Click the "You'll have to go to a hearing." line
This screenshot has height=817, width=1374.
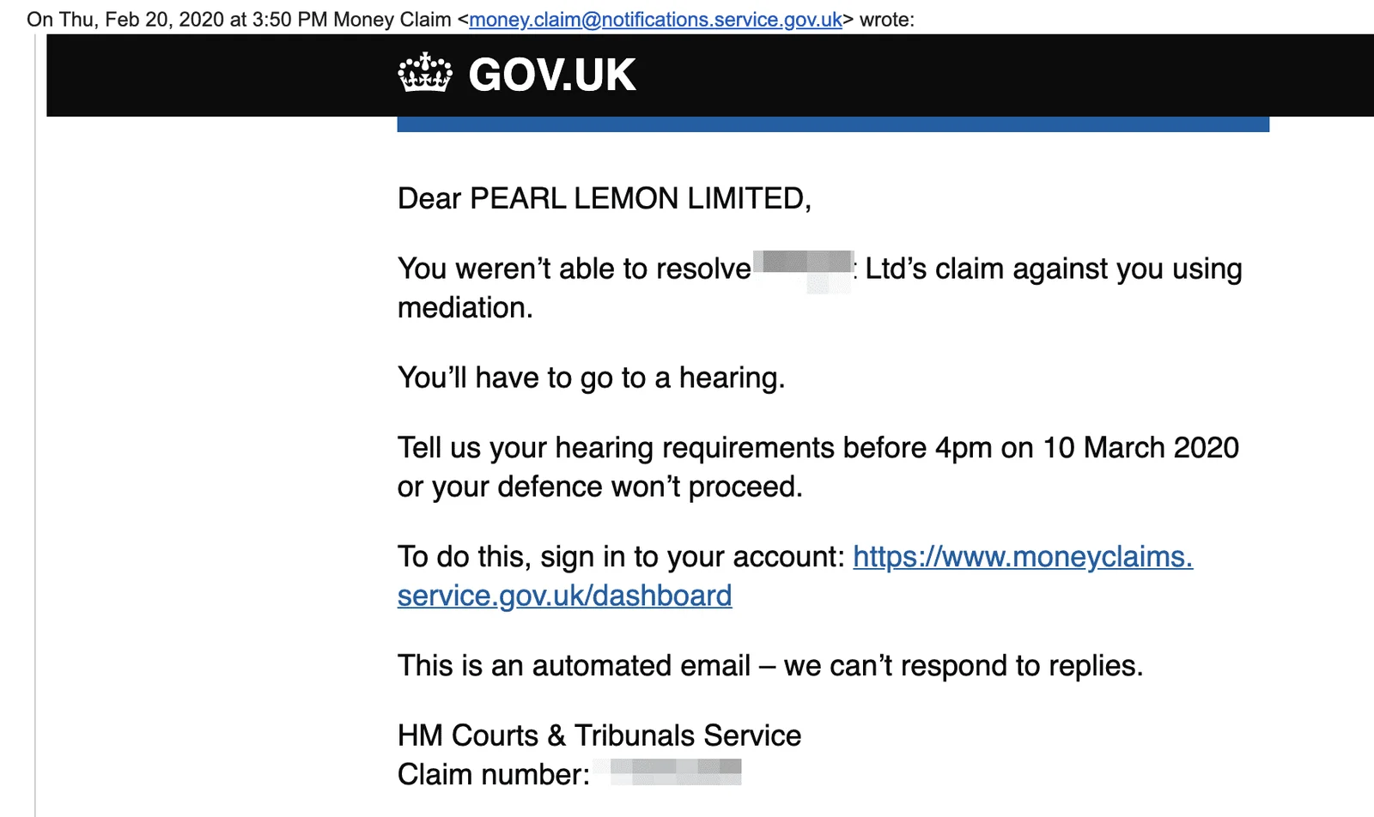591,378
